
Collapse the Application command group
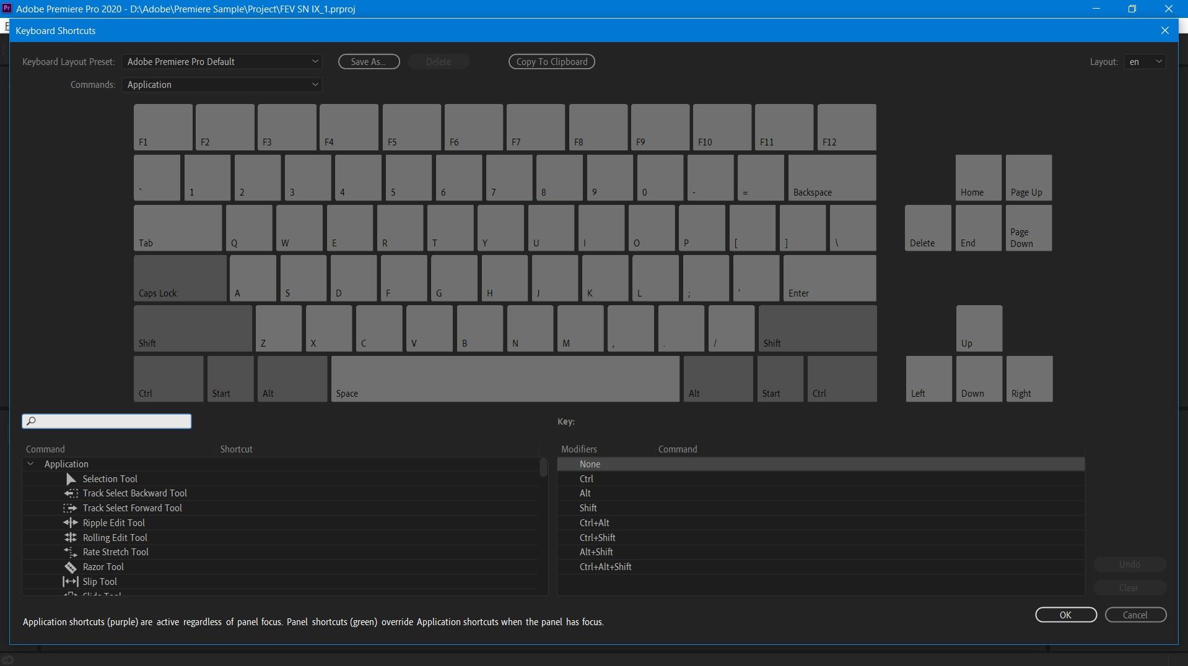tap(30, 464)
